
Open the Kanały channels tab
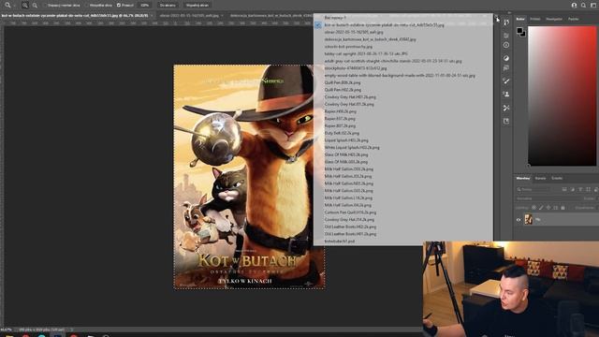(540, 178)
